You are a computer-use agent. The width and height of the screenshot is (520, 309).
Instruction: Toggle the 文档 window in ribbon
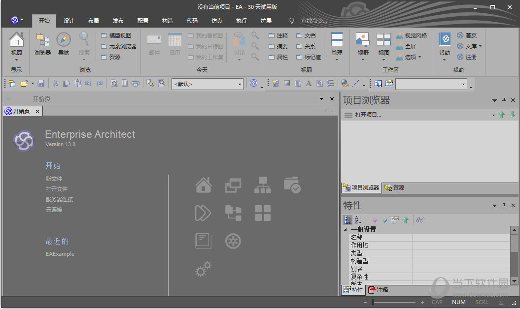[x=306, y=35]
